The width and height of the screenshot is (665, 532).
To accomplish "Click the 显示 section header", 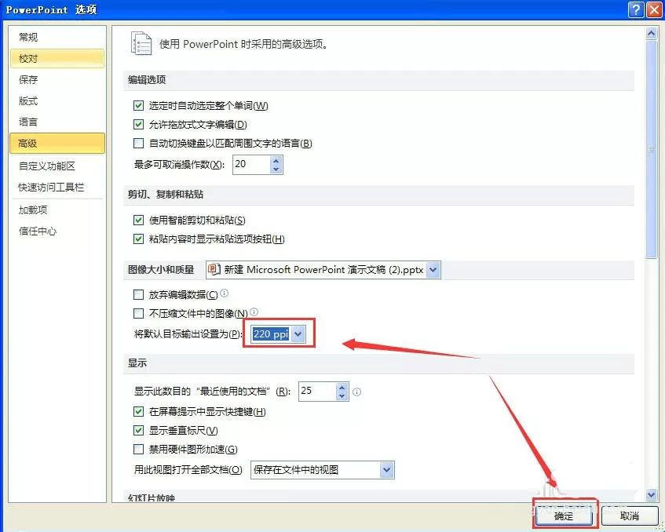I will [x=137, y=363].
